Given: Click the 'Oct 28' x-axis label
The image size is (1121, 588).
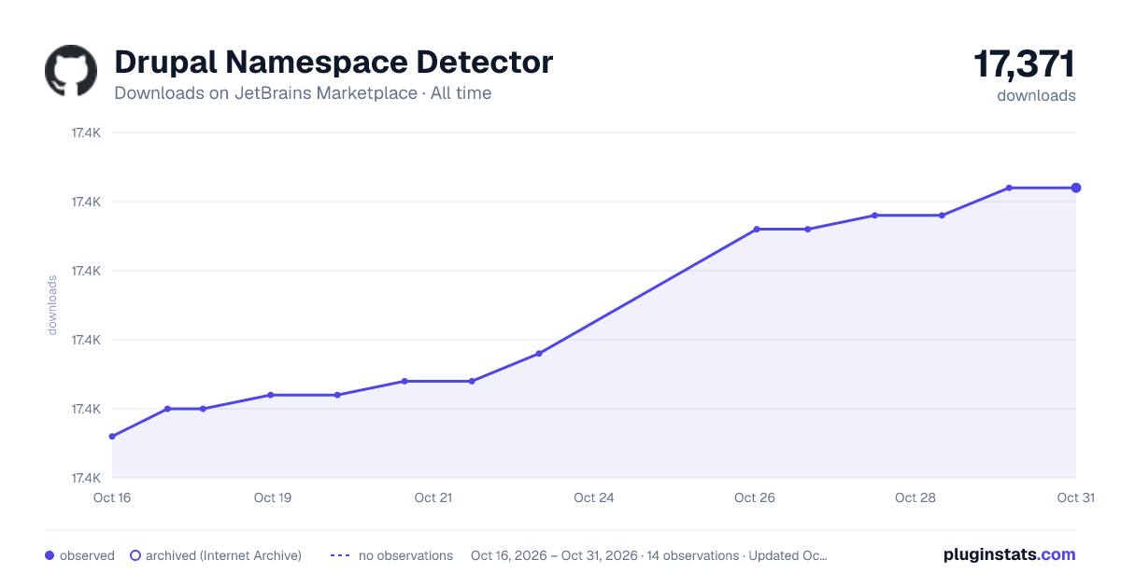Looking at the screenshot, I should point(915,497).
